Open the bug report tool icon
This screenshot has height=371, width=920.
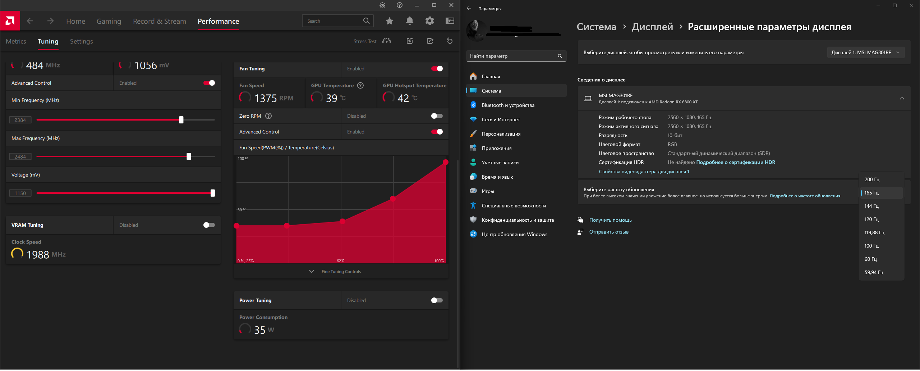pyautogui.click(x=382, y=5)
